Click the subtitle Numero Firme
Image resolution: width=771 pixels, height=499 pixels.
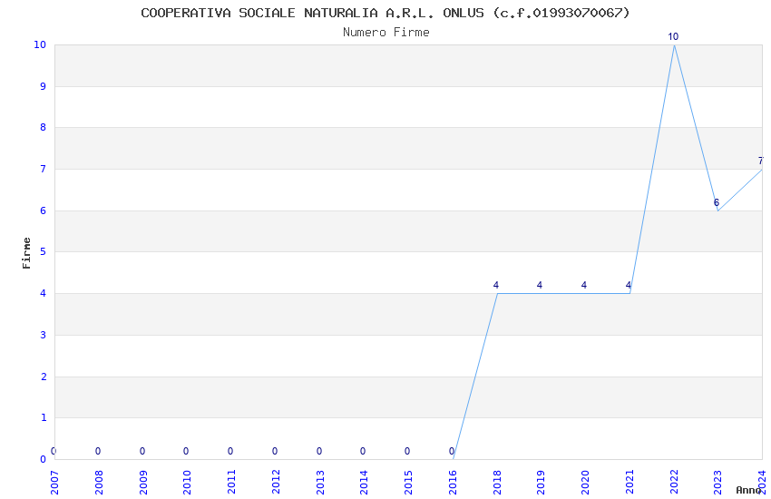(386, 33)
